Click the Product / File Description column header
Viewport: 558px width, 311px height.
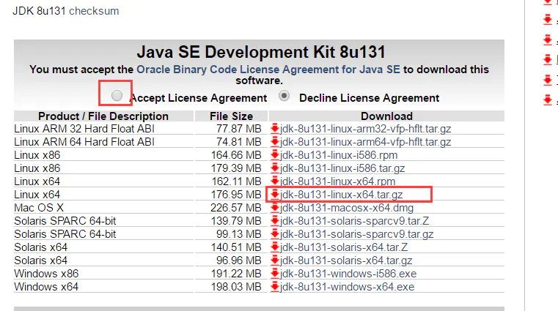click(x=103, y=116)
